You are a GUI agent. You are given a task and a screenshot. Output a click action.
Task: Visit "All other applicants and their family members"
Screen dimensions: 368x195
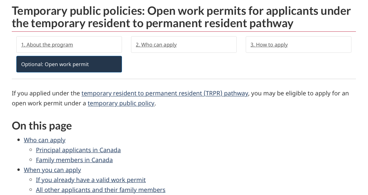click(x=101, y=190)
